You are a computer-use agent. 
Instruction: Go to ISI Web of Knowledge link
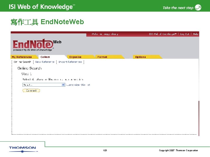[163, 34]
